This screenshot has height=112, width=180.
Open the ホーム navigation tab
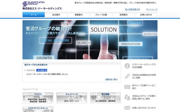(33, 15)
